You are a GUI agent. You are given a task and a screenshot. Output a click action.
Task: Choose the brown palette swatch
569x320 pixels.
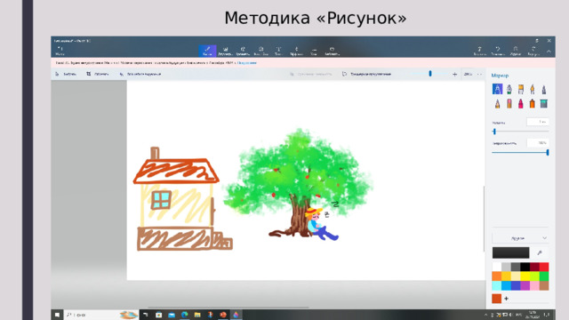tap(544, 285)
